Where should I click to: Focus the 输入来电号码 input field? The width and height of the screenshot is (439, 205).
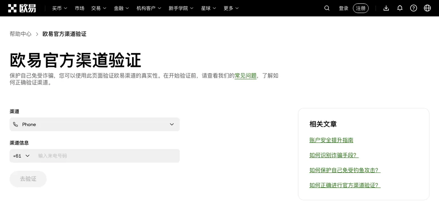point(107,156)
